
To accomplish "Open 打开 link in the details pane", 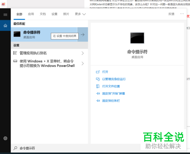I will pos(105,72).
